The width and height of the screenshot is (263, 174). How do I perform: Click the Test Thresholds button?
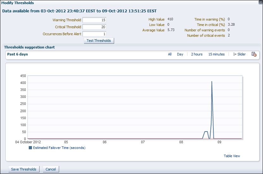coord(99,41)
